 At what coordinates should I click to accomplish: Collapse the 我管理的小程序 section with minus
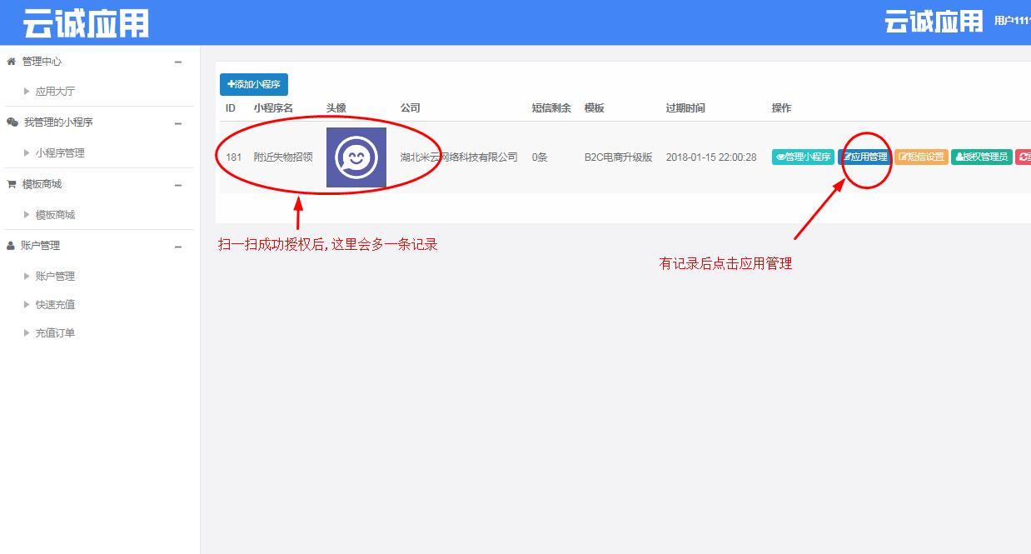pyautogui.click(x=177, y=123)
